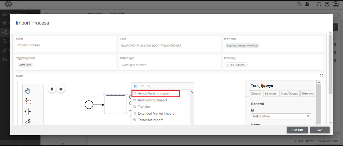This screenshot has width=343, height=146.
Task: Switch to the Input/Output tab
Action: [289, 94]
